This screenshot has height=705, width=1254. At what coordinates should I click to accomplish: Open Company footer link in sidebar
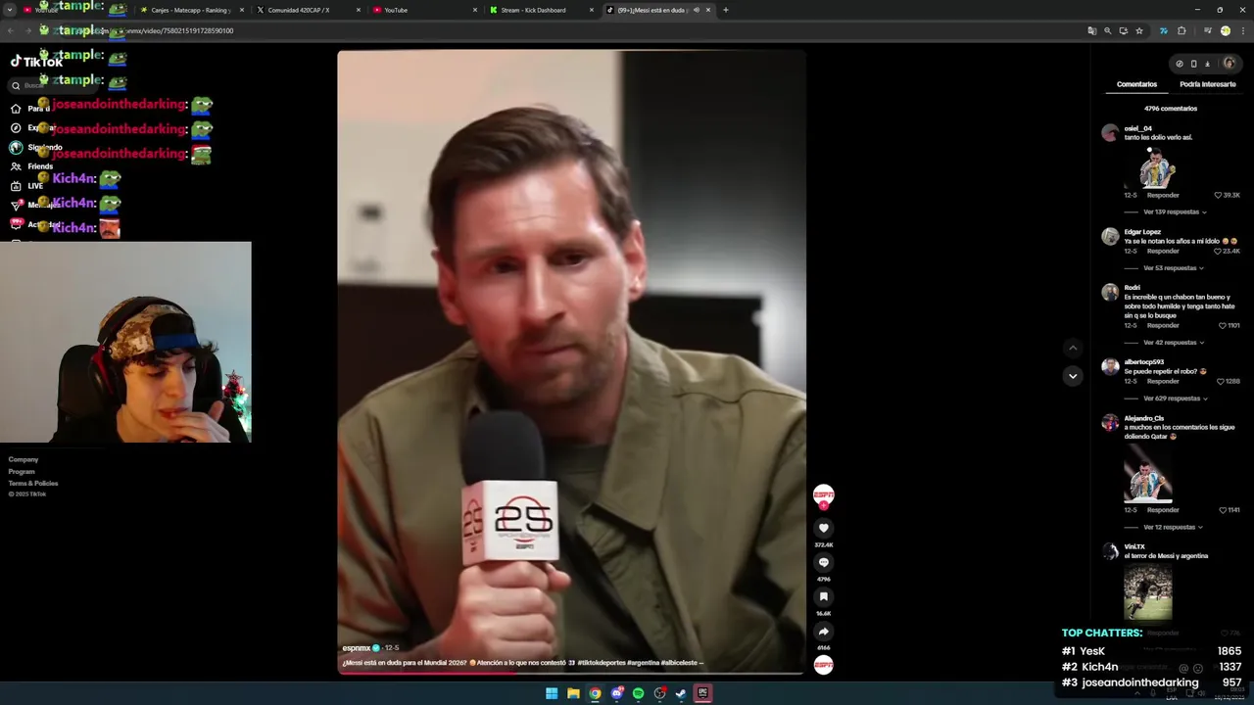(x=24, y=459)
